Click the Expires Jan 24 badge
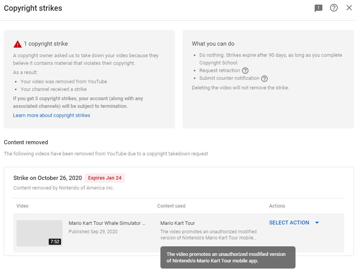 [x=105, y=178]
